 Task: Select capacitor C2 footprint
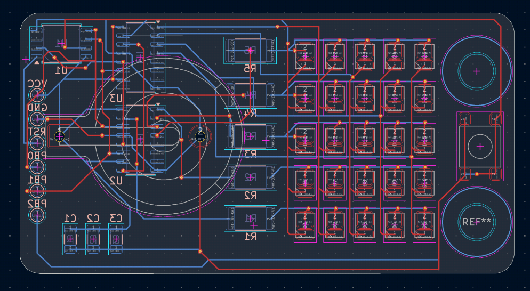click(x=93, y=239)
